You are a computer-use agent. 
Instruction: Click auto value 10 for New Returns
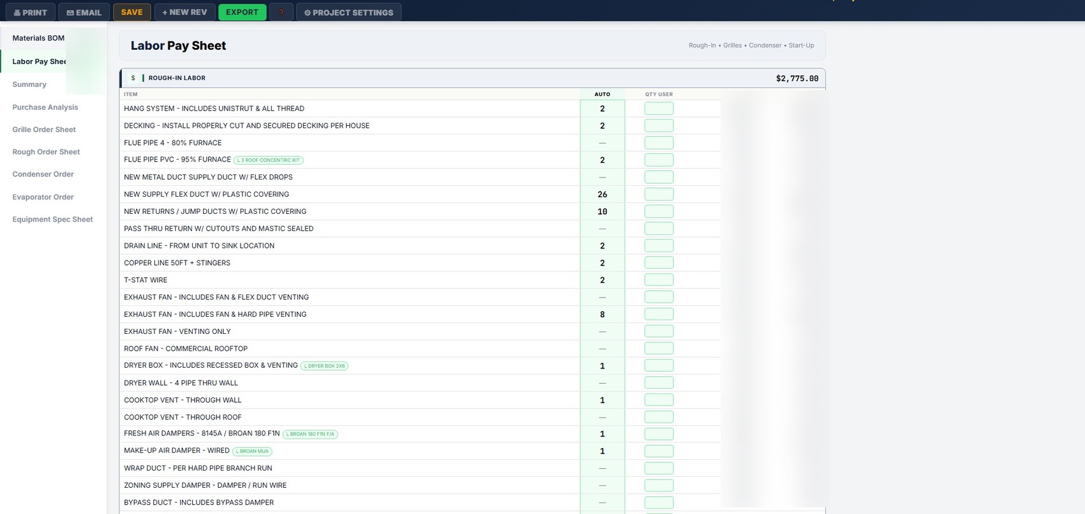click(x=602, y=211)
